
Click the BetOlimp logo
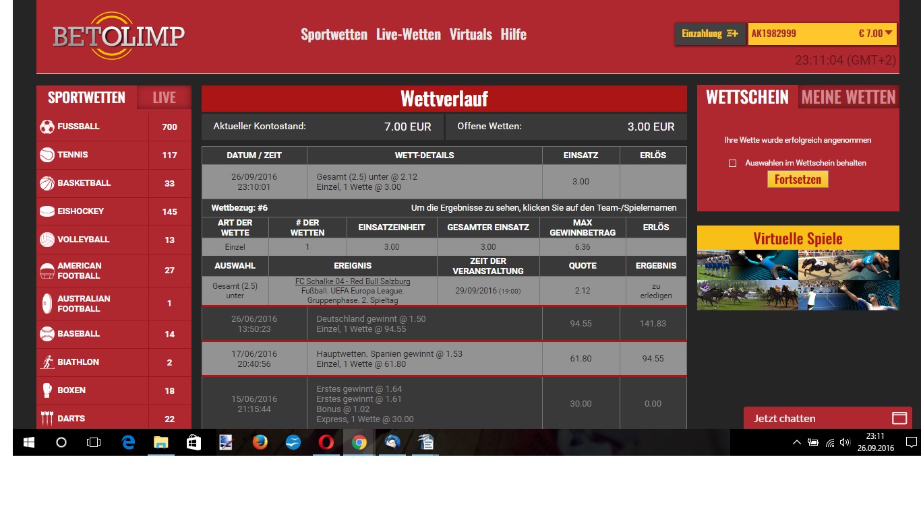coord(119,36)
